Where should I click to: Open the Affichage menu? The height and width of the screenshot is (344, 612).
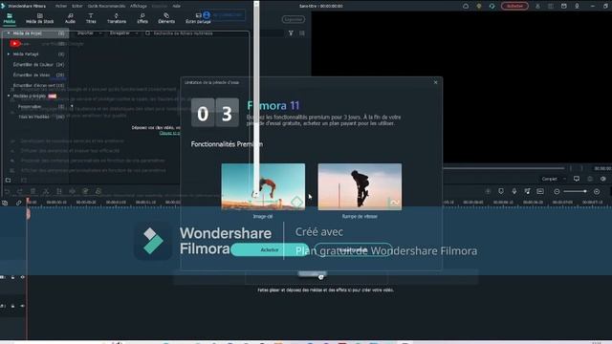tap(139, 7)
